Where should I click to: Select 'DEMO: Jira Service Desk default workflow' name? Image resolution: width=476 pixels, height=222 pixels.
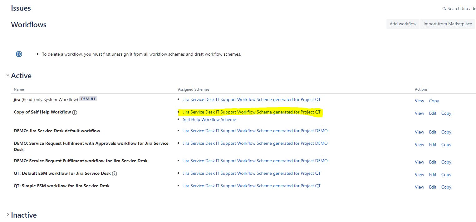(x=57, y=131)
